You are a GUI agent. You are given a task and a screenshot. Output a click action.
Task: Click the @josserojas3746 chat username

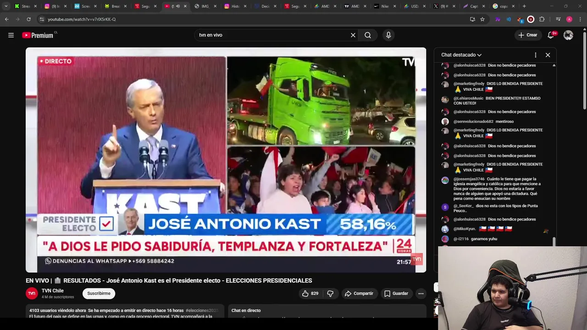pyautogui.click(x=469, y=179)
